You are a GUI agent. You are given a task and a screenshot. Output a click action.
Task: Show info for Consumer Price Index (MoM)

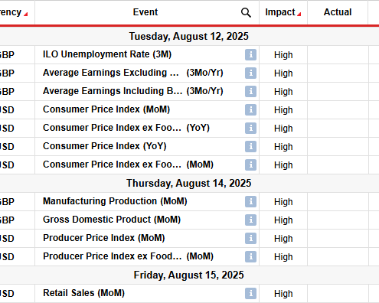click(x=250, y=109)
